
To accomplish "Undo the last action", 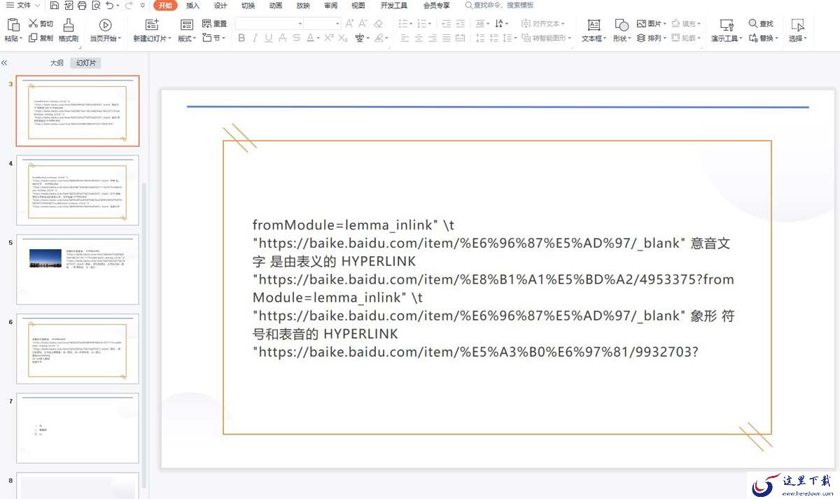I will [x=110, y=6].
